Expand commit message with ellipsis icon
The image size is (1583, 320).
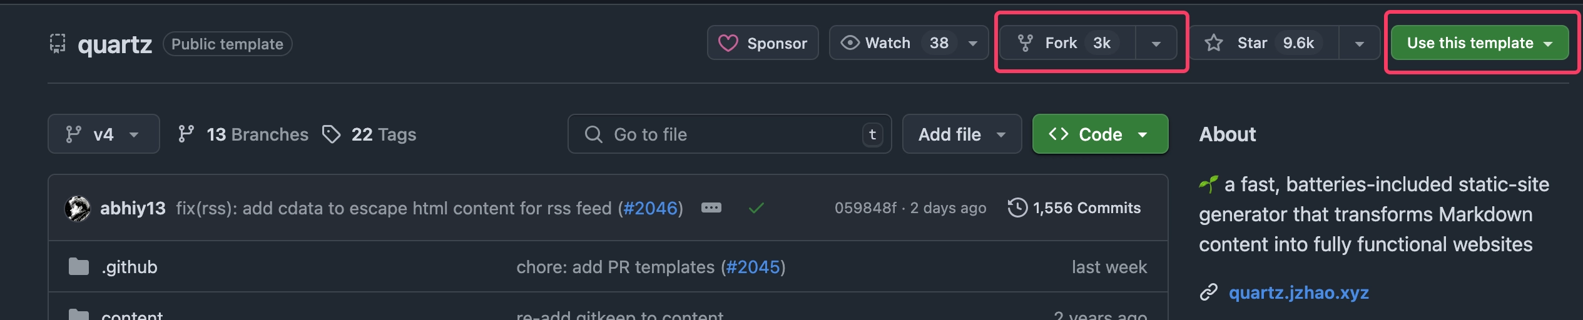711,207
